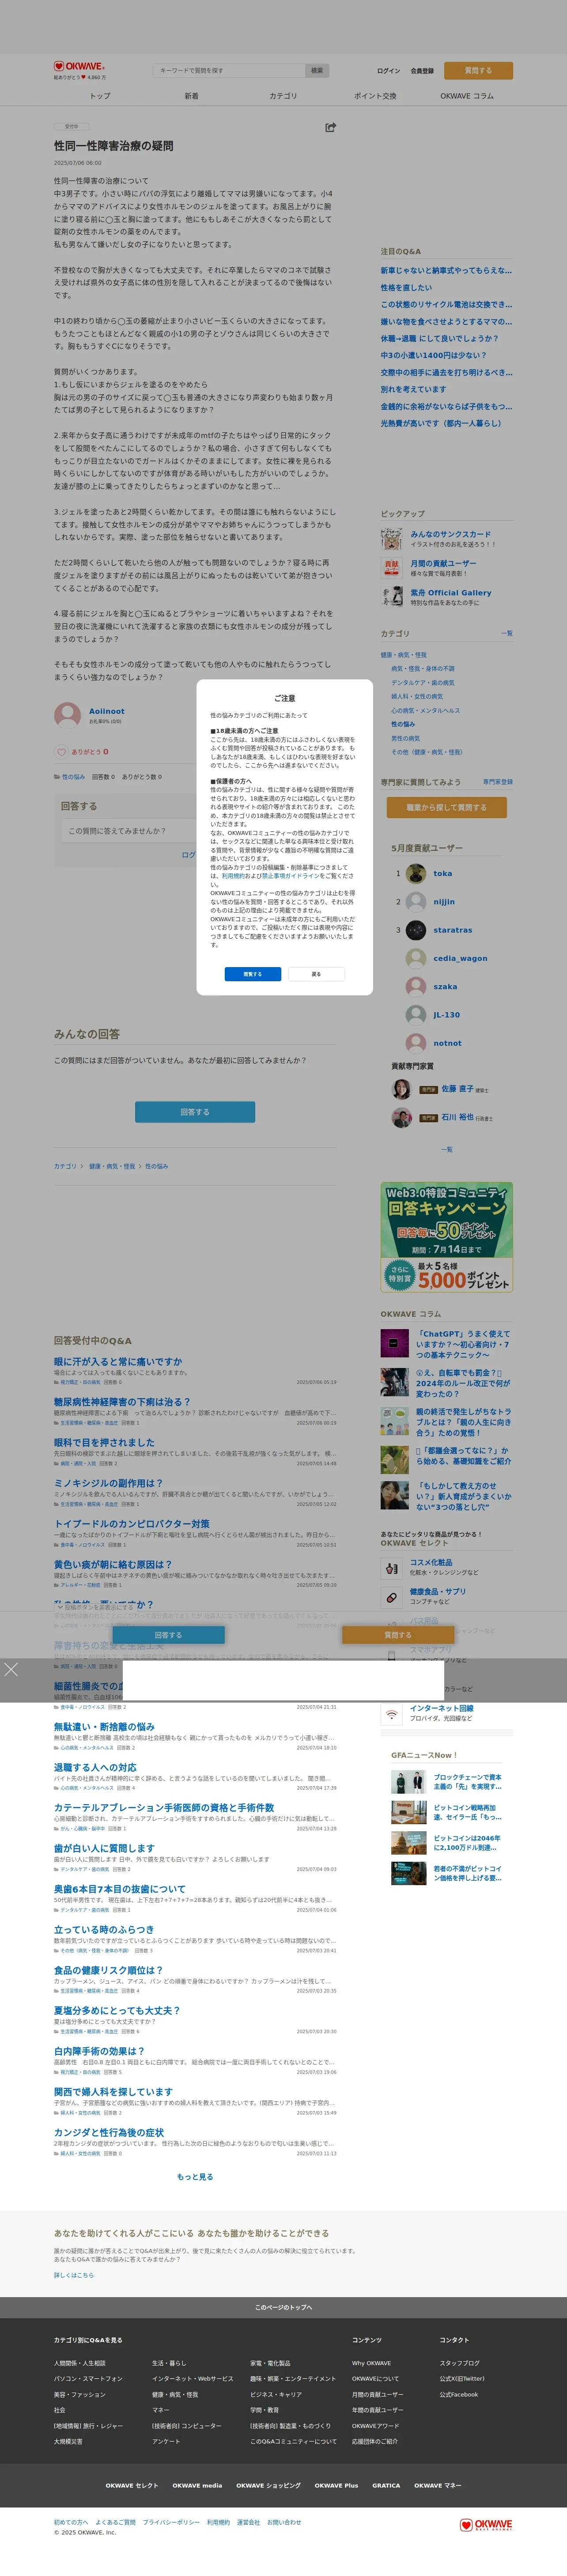Close the bottom banner with the X icon

11,1670
